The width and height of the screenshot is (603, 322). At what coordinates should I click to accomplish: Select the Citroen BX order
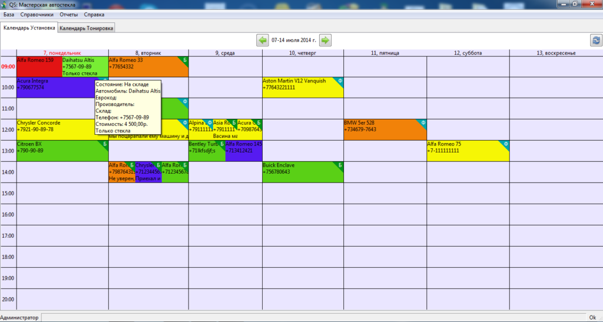[62, 151]
